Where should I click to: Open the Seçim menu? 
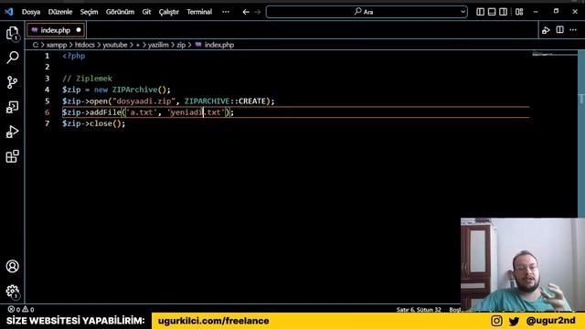90,12
